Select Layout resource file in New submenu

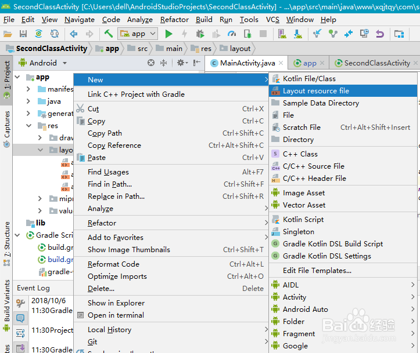[343, 91]
